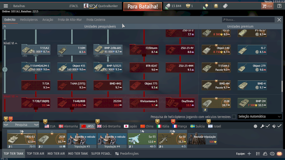Select the 2S38 crew slot
Viewport: 285px width, 160px height.
52,139
